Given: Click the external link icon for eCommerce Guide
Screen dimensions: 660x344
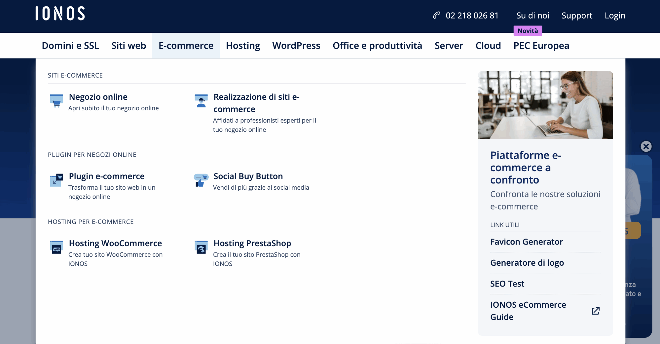Looking at the screenshot, I should (x=595, y=311).
